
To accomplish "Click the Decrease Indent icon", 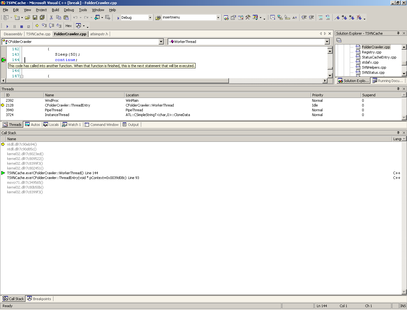I will (304, 17).
